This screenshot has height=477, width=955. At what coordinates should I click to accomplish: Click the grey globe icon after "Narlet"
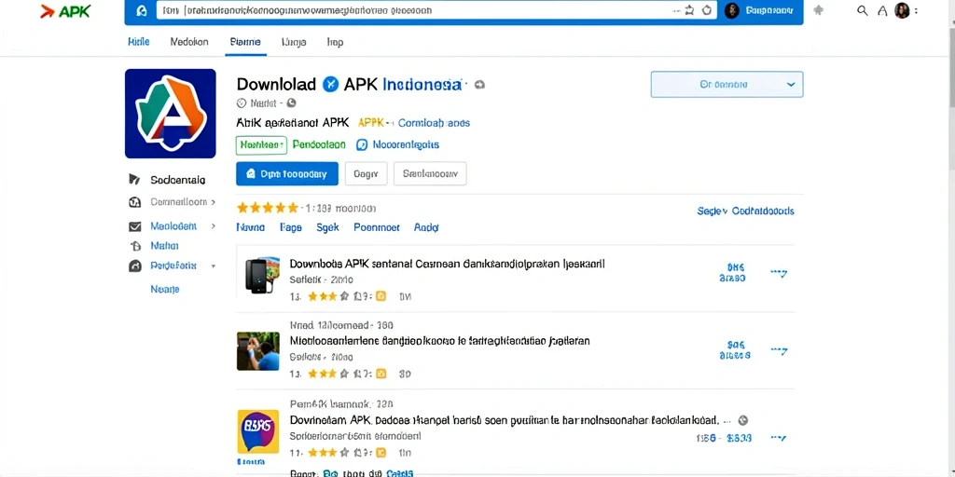[291, 103]
